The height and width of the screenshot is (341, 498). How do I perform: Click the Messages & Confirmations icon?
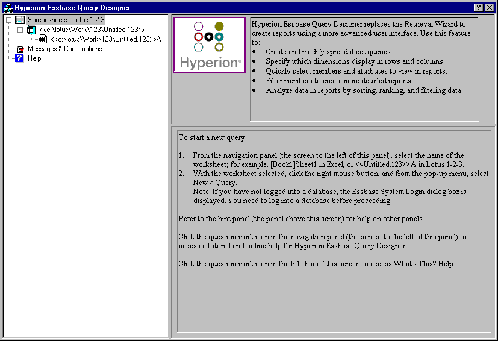[x=20, y=49]
